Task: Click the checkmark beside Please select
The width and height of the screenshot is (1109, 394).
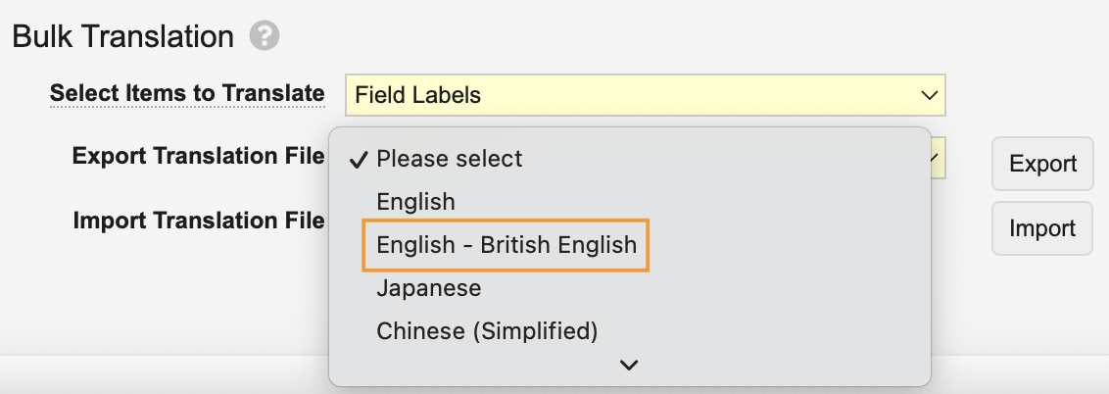Action: point(359,160)
